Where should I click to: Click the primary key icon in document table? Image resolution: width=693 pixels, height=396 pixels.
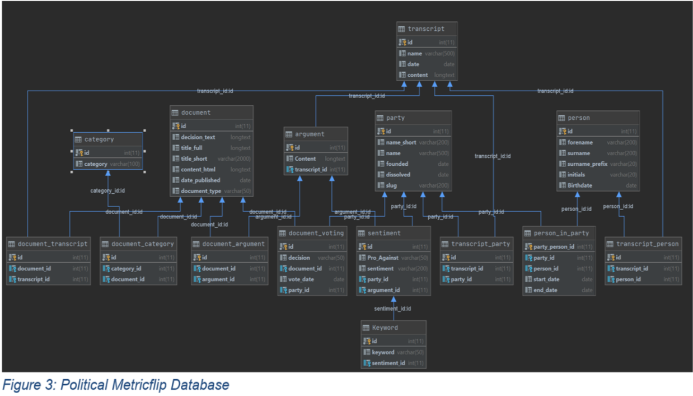coord(176,126)
